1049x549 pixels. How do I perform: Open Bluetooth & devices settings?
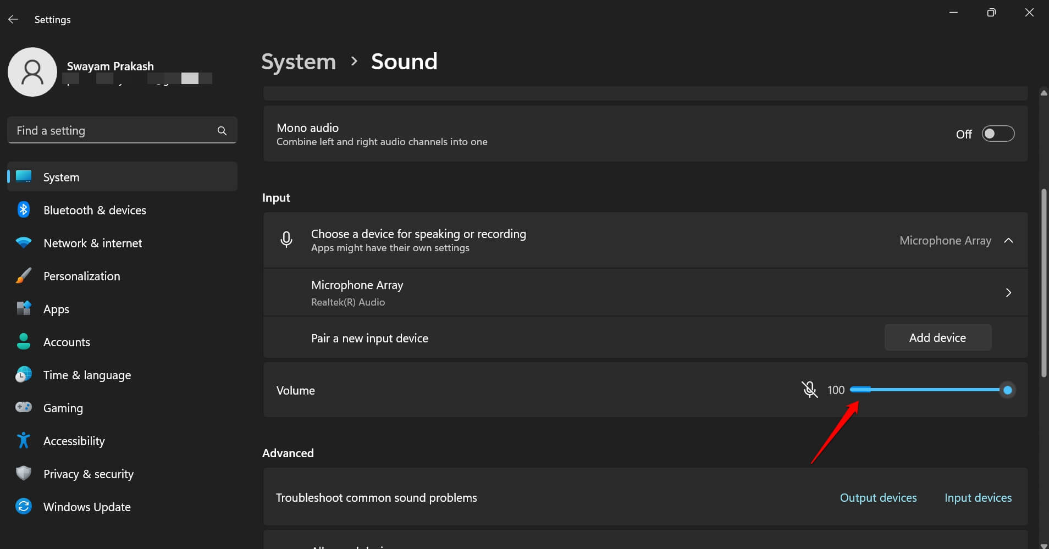tap(95, 210)
